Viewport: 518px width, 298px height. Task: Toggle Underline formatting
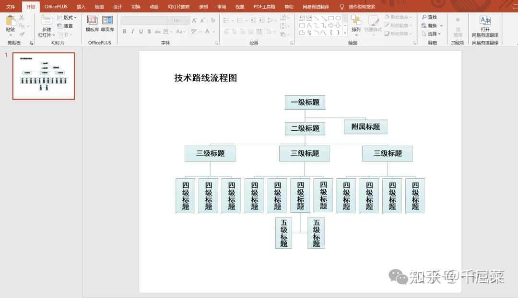[x=141, y=31]
